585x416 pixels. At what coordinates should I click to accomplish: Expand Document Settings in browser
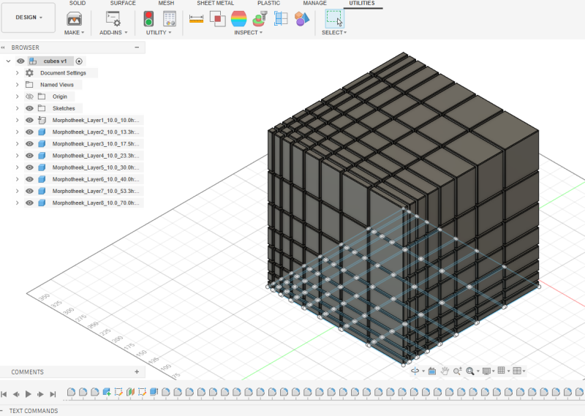click(17, 73)
